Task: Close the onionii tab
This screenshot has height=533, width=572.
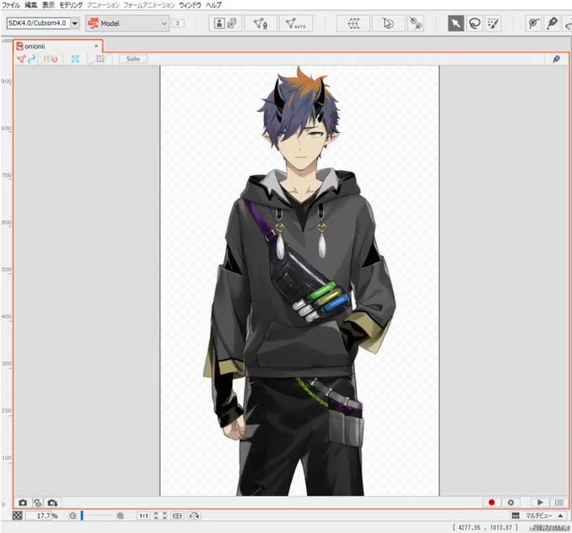Action: pos(96,46)
